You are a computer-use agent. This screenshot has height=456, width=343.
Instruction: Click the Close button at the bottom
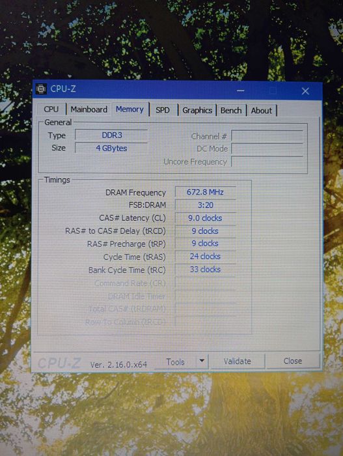point(293,361)
